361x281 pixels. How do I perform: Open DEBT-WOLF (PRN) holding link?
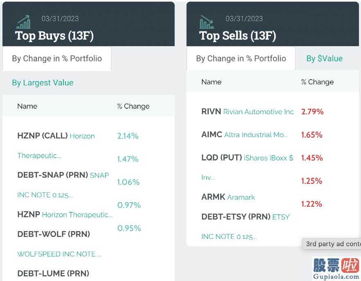click(54, 234)
